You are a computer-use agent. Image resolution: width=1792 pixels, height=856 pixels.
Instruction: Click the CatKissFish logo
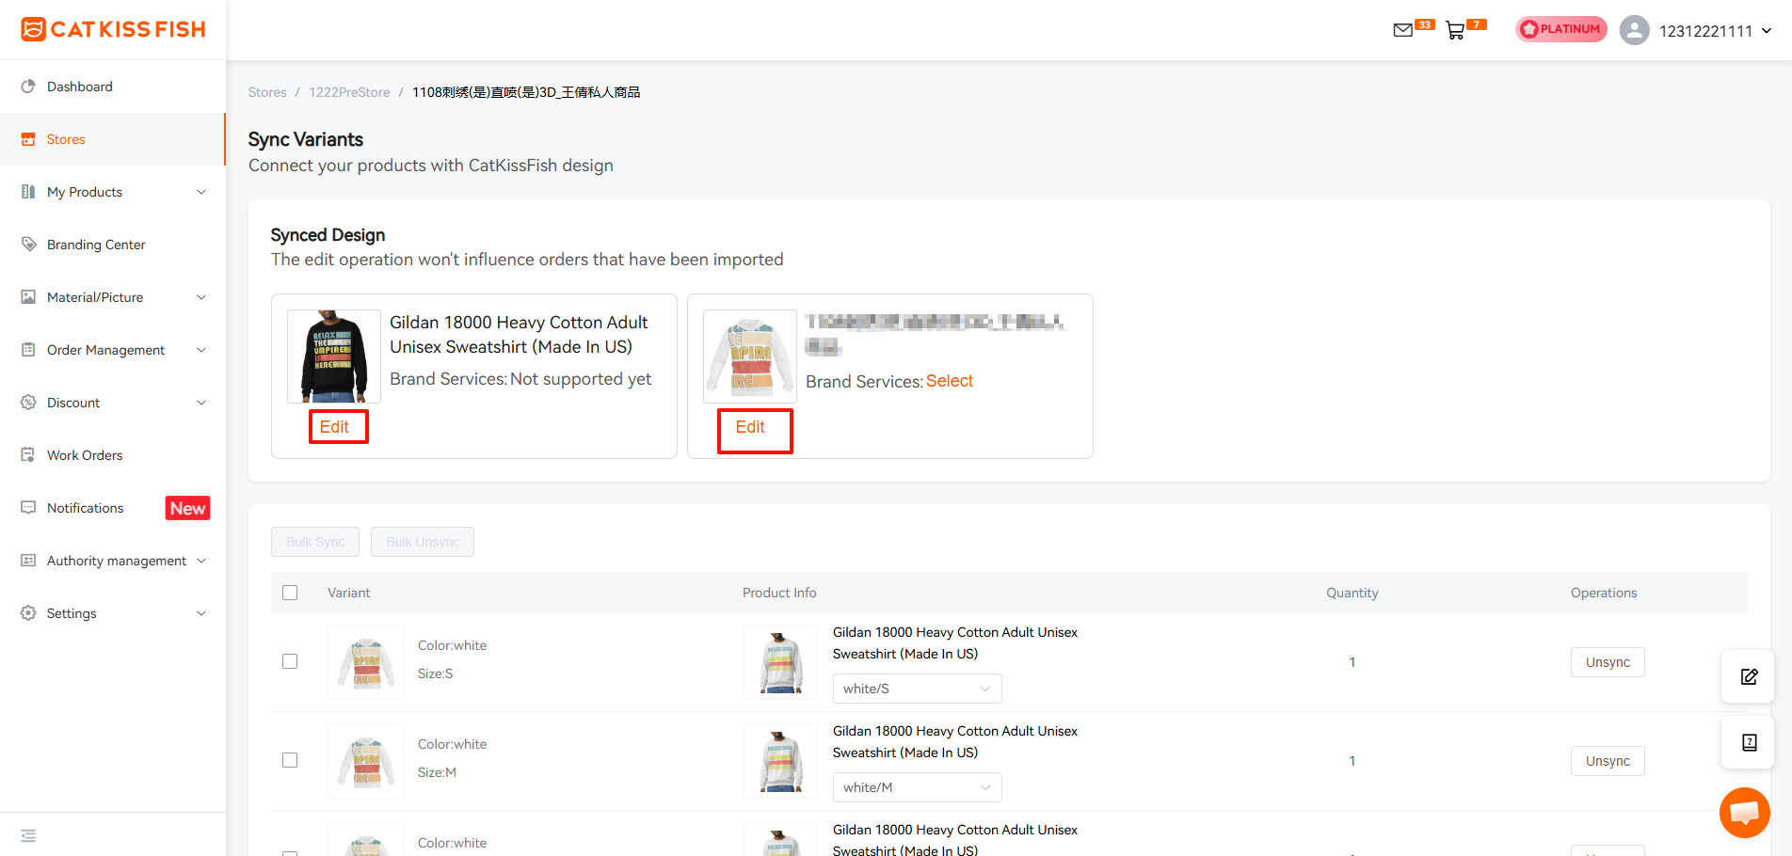click(113, 29)
